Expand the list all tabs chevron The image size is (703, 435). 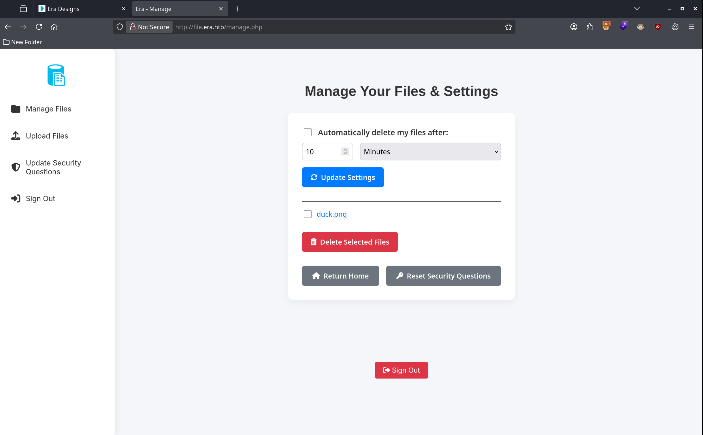pos(637,9)
